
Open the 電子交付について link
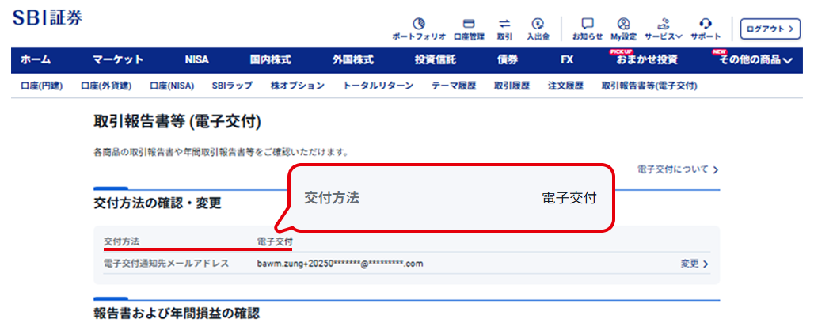point(677,169)
